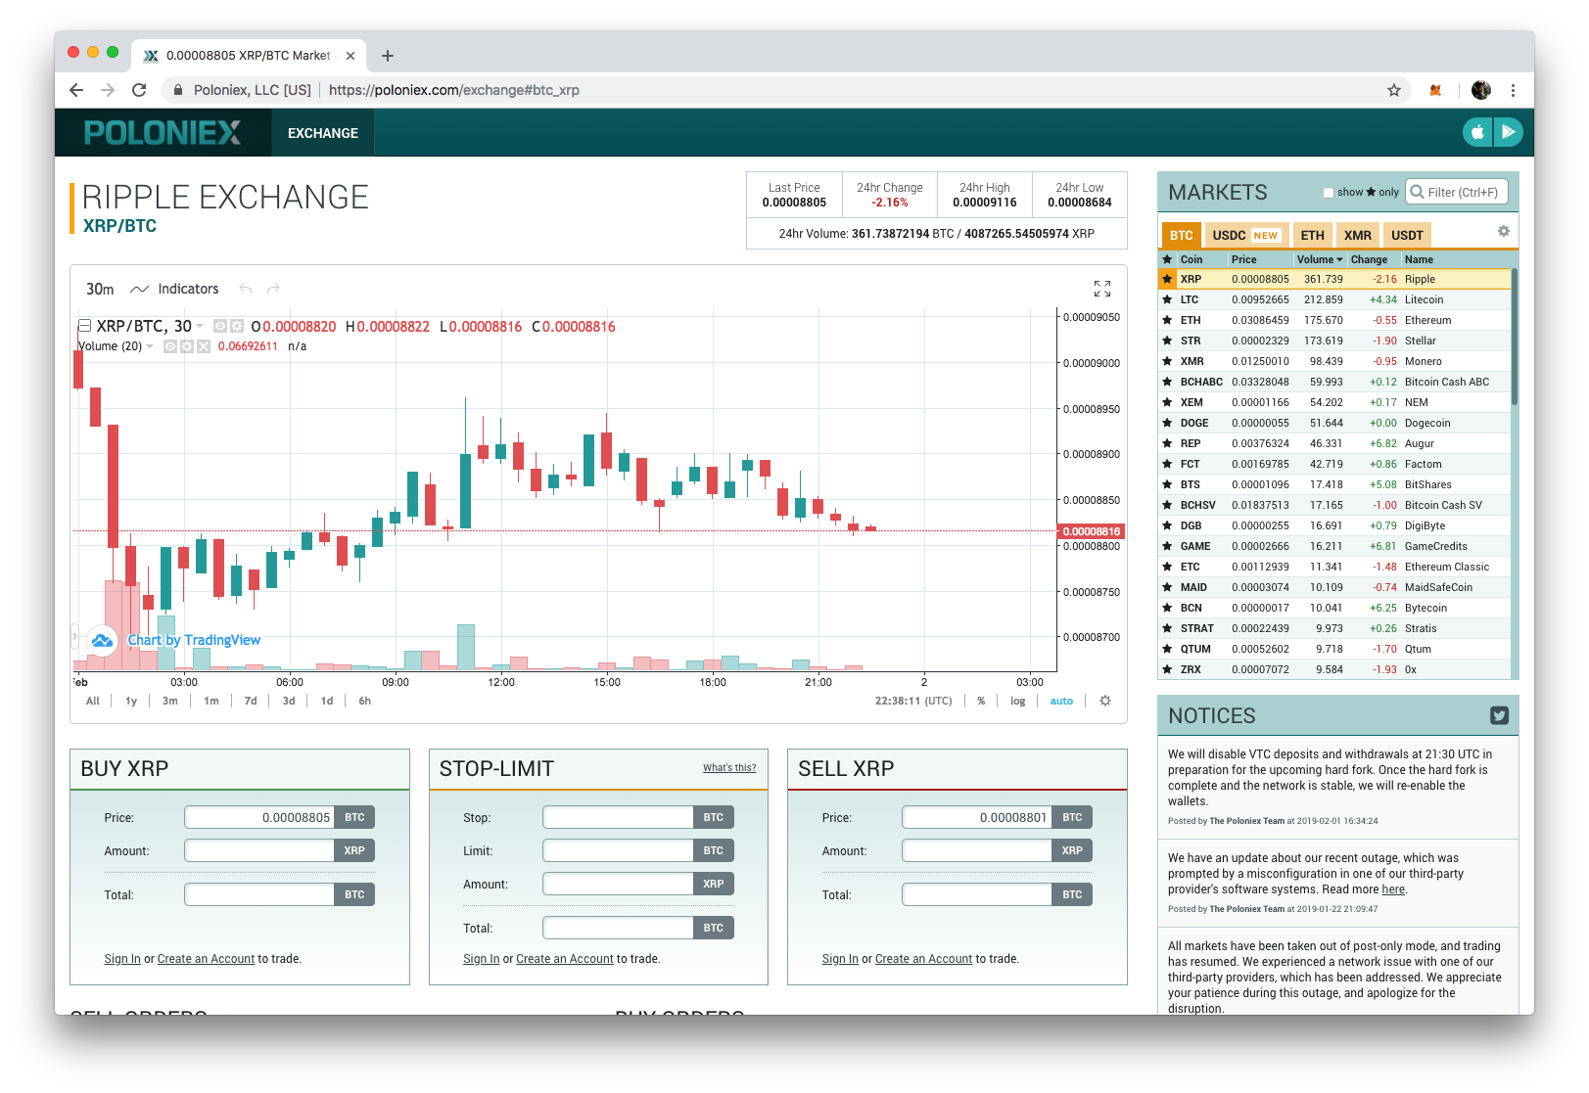1589x1093 pixels.
Task: Select the XMR markets tab
Action: [x=1357, y=235]
